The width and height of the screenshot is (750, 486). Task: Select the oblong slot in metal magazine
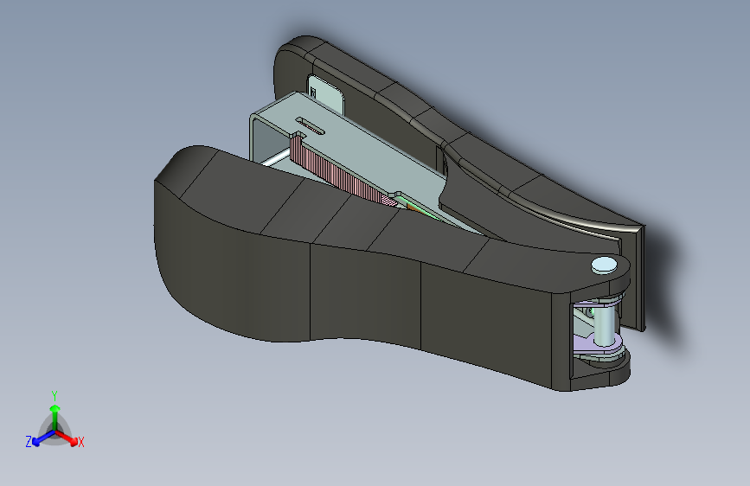(310, 125)
